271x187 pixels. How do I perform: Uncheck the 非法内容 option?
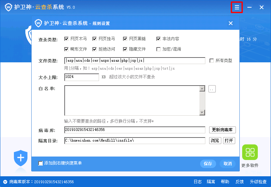pyautogui.click(x=158, y=39)
